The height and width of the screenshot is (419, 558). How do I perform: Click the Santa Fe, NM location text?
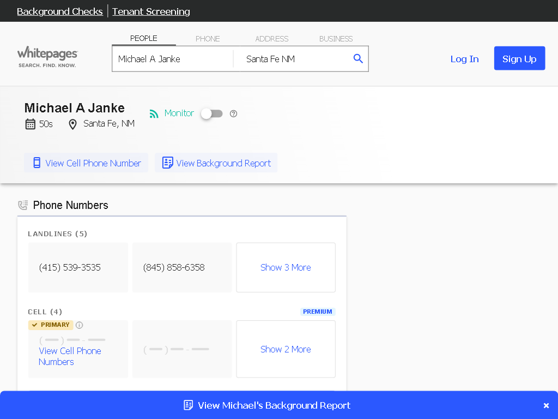[109, 124]
